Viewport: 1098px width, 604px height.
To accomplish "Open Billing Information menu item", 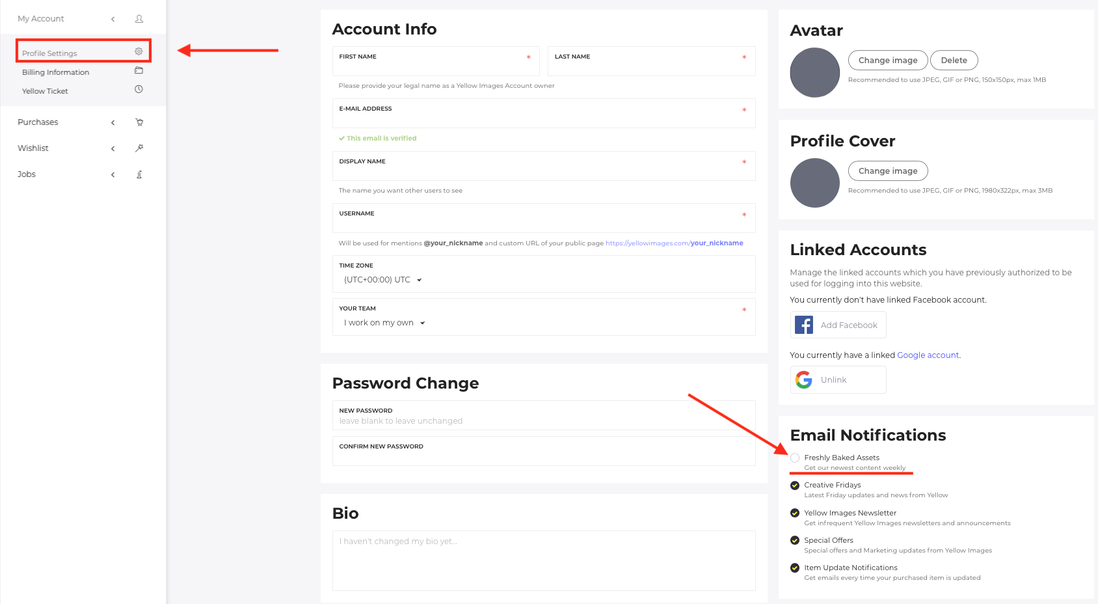I will click(55, 72).
